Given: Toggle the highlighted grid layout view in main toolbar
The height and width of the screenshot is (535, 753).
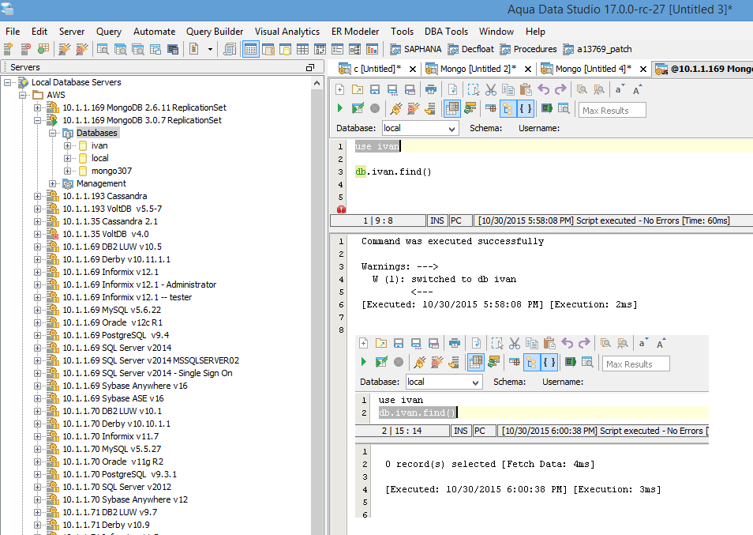Looking at the screenshot, I should pyautogui.click(x=251, y=49).
